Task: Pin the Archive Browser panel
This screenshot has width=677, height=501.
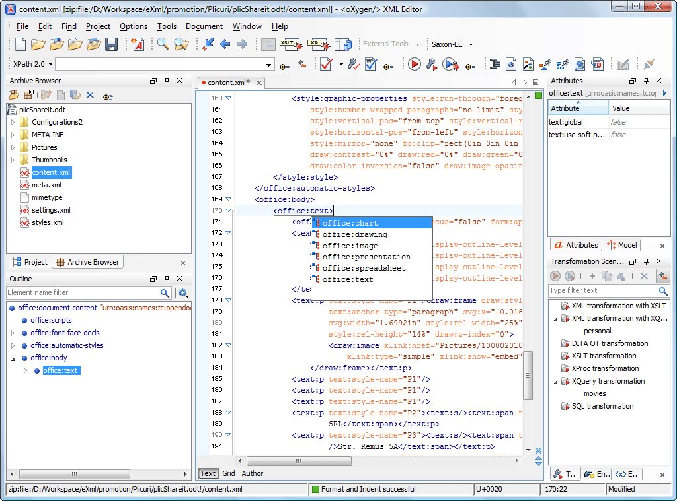Action: point(167,81)
